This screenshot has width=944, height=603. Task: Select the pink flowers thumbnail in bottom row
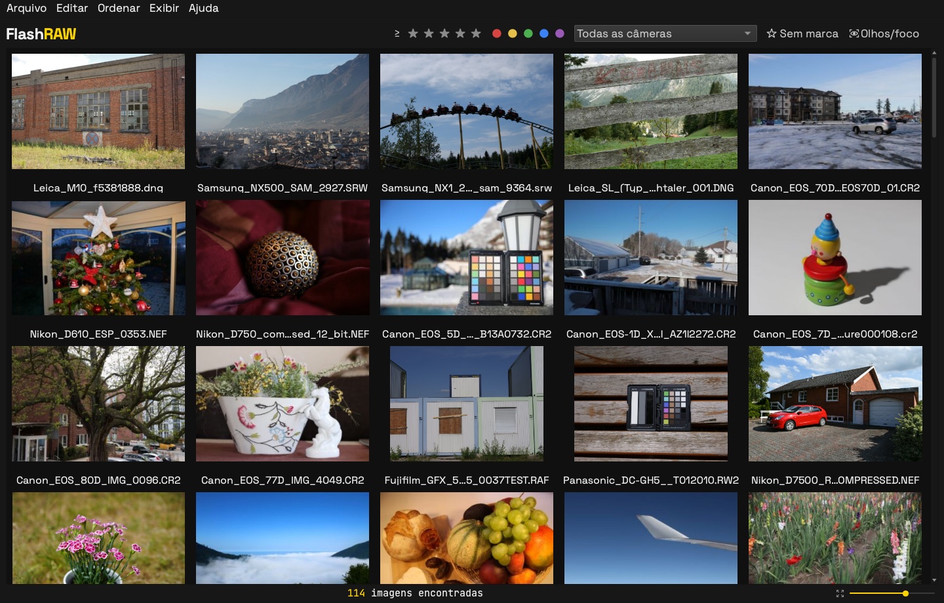pos(98,538)
